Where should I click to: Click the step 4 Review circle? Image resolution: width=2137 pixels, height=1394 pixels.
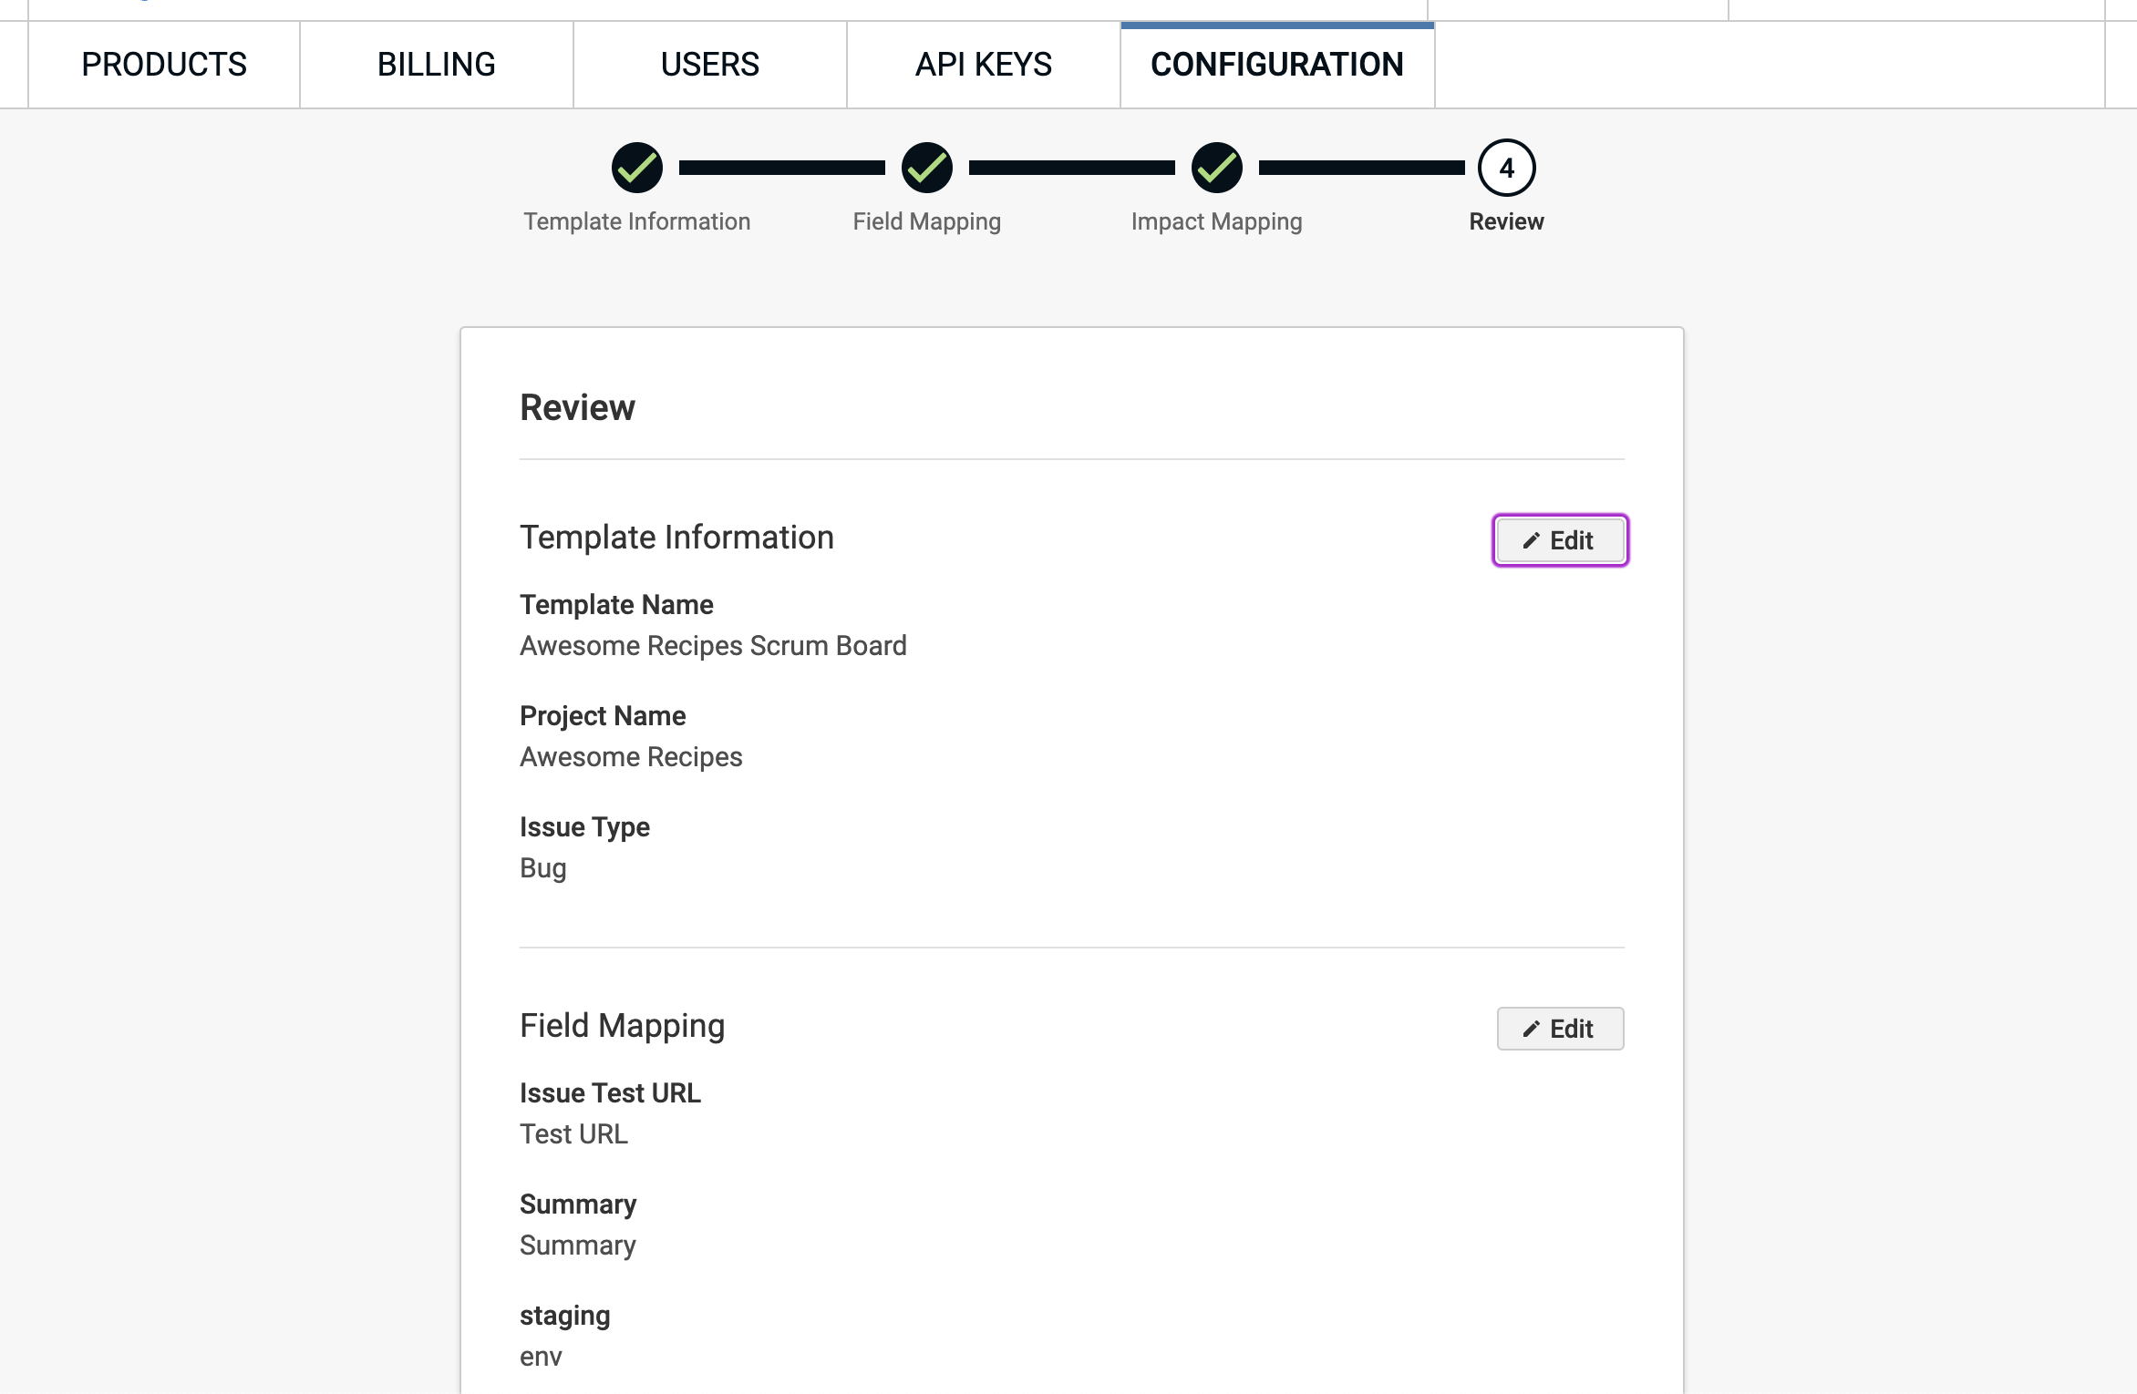[1506, 168]
